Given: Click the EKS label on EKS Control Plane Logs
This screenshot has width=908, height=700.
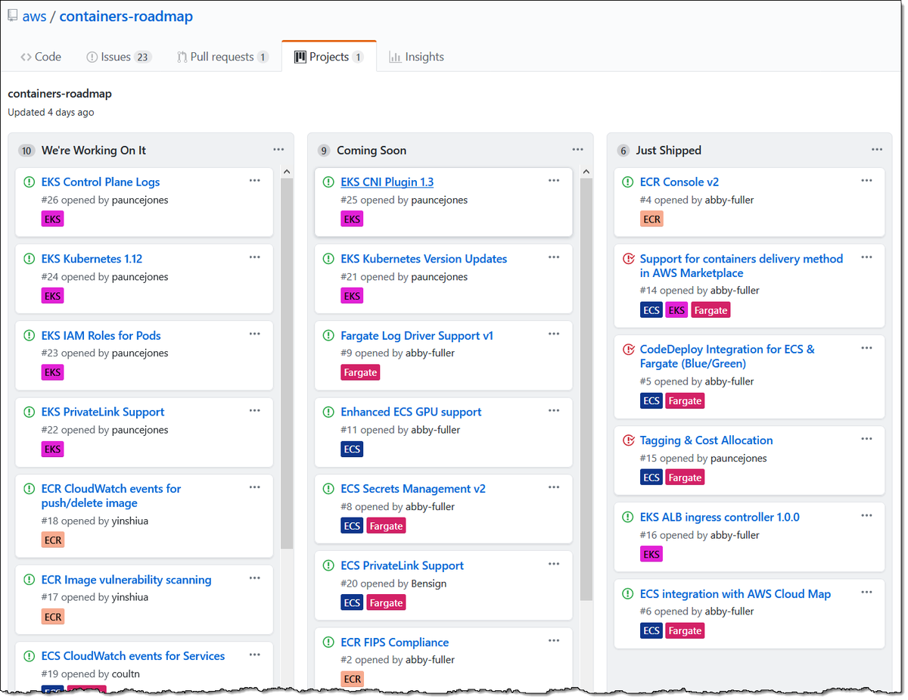Looking at the screenshot, I should click(52, 219).
